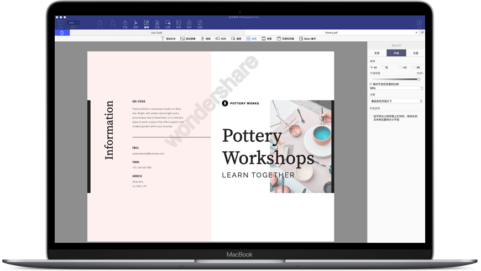Expand the watermark position dropdown

[x=396, y=101]
